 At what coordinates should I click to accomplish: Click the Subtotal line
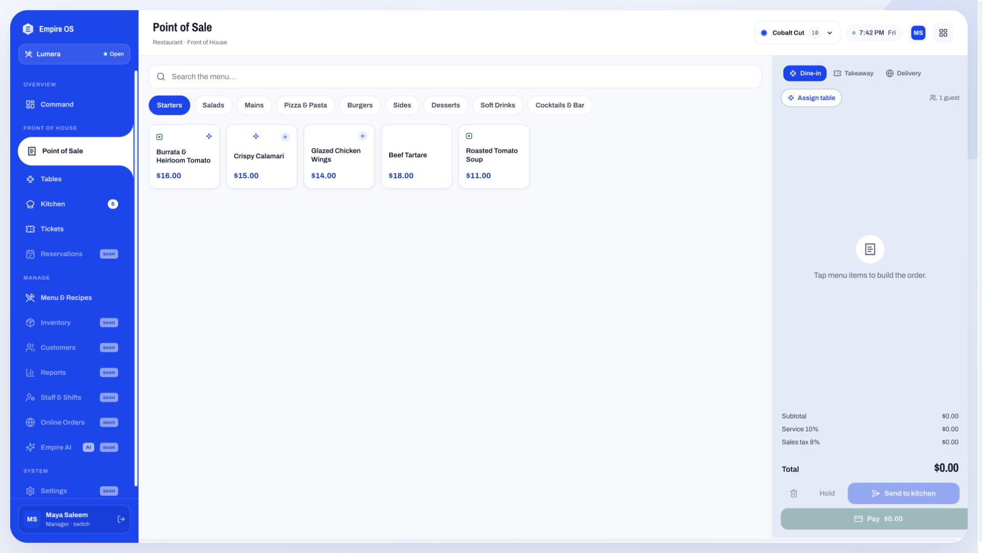[870, 416]
